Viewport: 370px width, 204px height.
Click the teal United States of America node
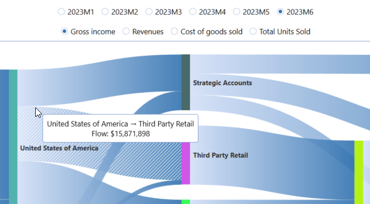tap(13, 137)
